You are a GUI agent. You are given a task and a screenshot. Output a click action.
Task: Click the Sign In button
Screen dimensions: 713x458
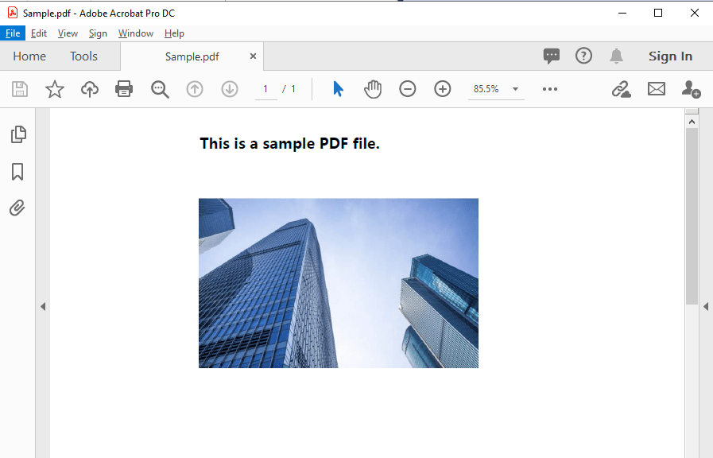point(670,56)
